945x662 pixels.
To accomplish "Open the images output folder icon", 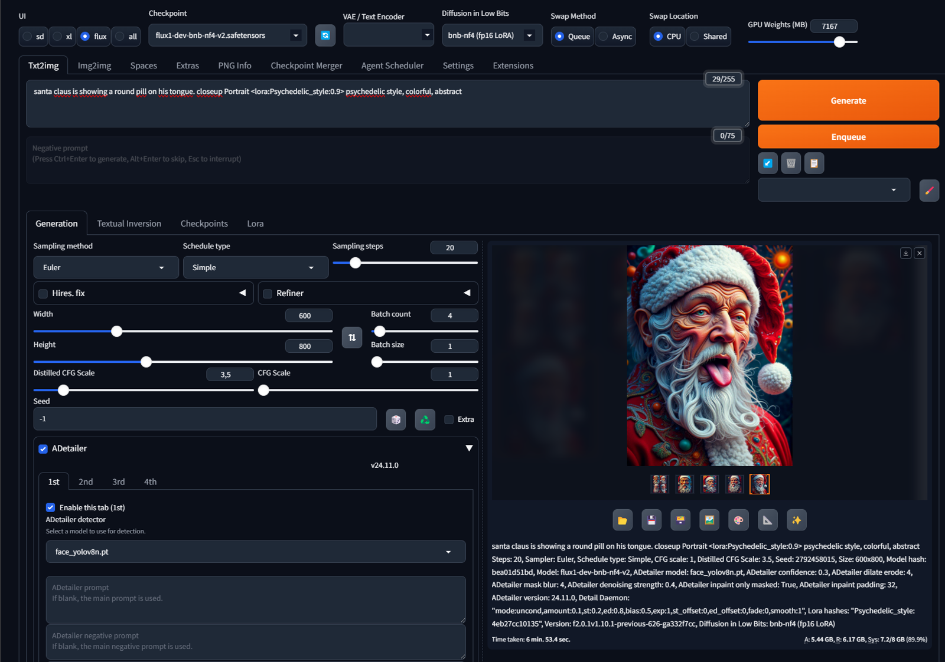I will point(623,520).
